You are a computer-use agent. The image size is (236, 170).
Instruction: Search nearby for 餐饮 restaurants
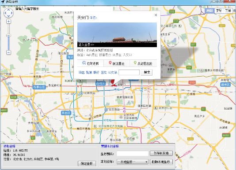[x=89, y=73]
